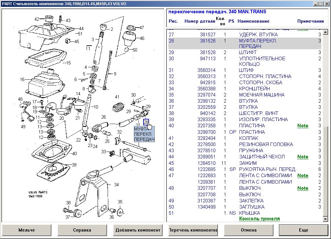
Task: Follow the Консоль туннеля link
Action: [x=259, y=219]
